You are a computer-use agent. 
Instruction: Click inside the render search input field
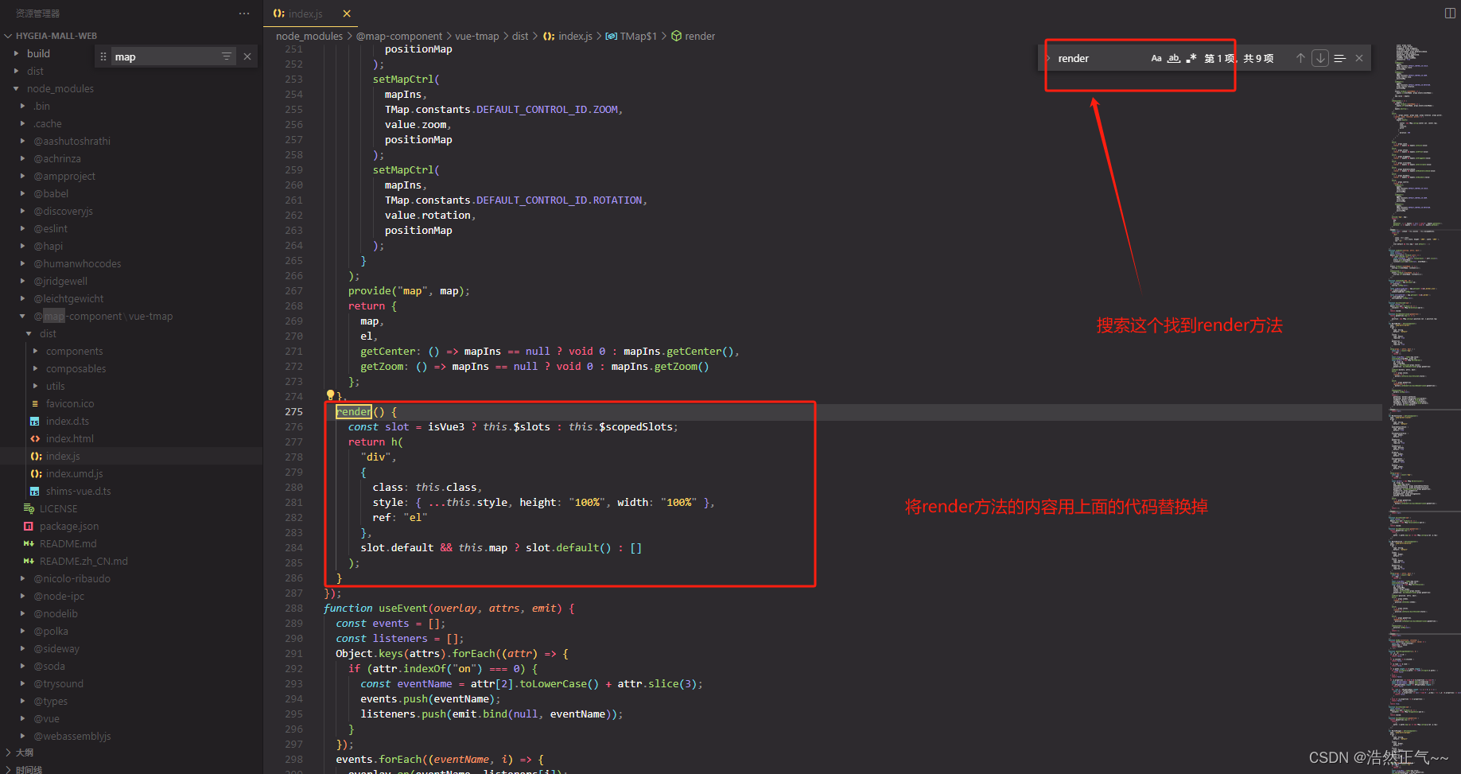coord(1098,57)
